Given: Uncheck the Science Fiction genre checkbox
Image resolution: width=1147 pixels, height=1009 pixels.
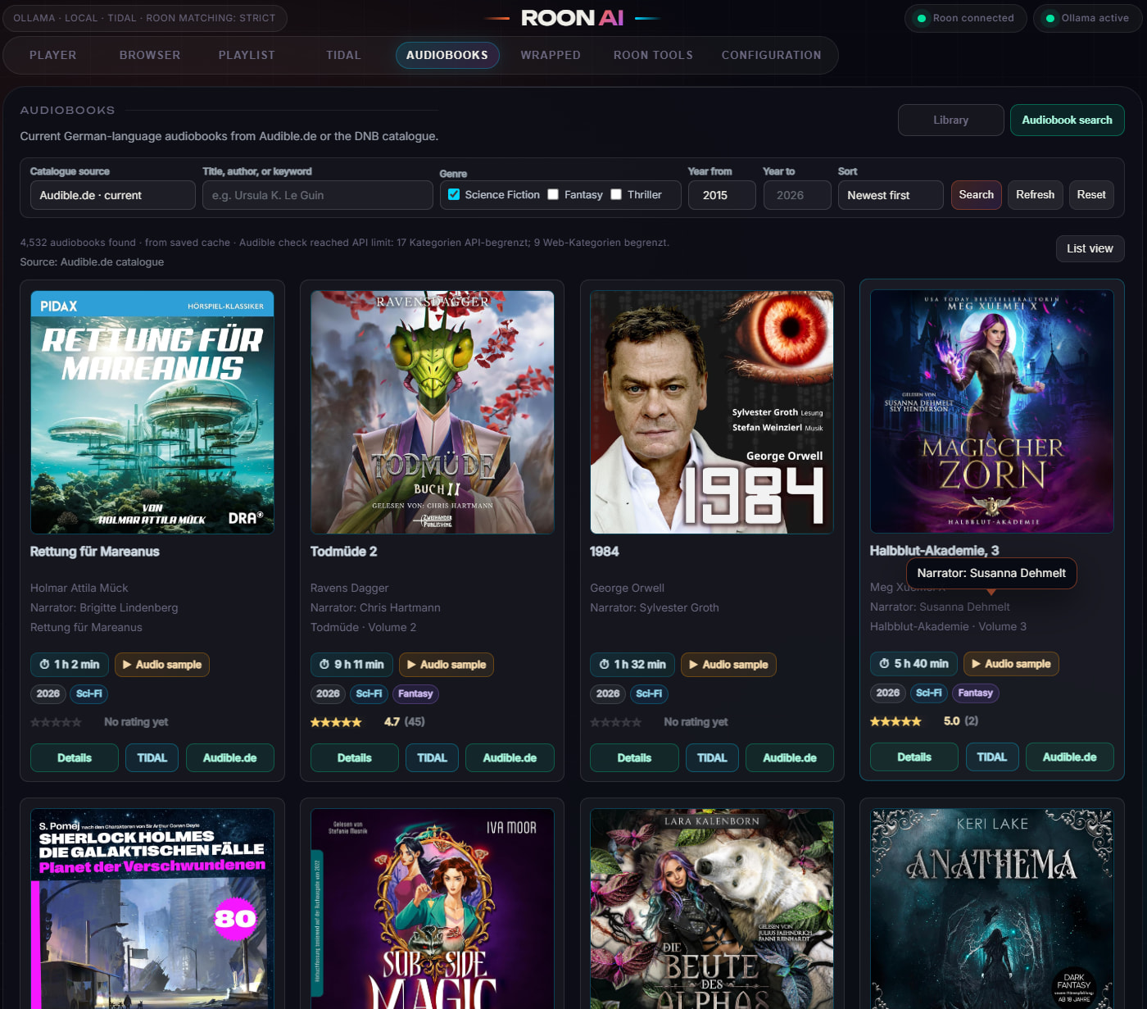Looking at the screenshot, I should point(454,194).
